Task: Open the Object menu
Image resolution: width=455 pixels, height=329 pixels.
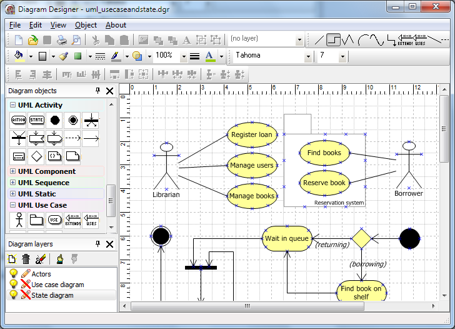Action: (86, 25)
